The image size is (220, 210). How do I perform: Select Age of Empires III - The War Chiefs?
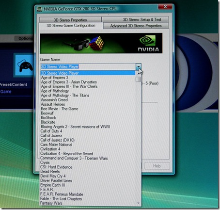[x=88, y=86]
